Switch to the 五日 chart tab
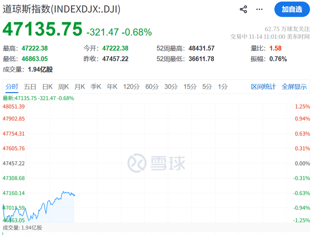The width and height of the screenshot is (317, 235). [30, 86]
